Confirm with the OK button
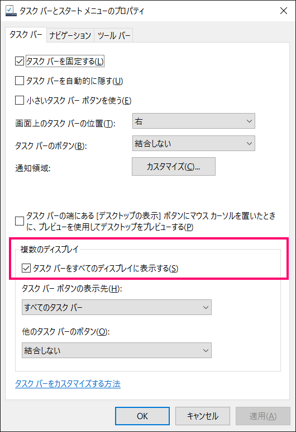 (142, 416)
